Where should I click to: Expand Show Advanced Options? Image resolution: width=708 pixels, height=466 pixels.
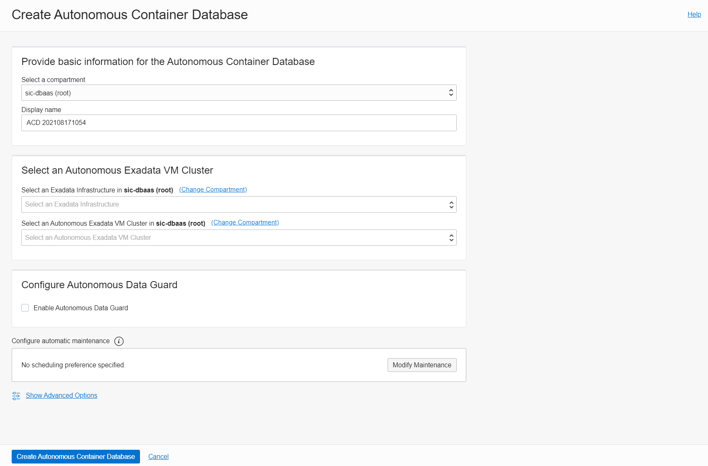[x=62, y=396]
